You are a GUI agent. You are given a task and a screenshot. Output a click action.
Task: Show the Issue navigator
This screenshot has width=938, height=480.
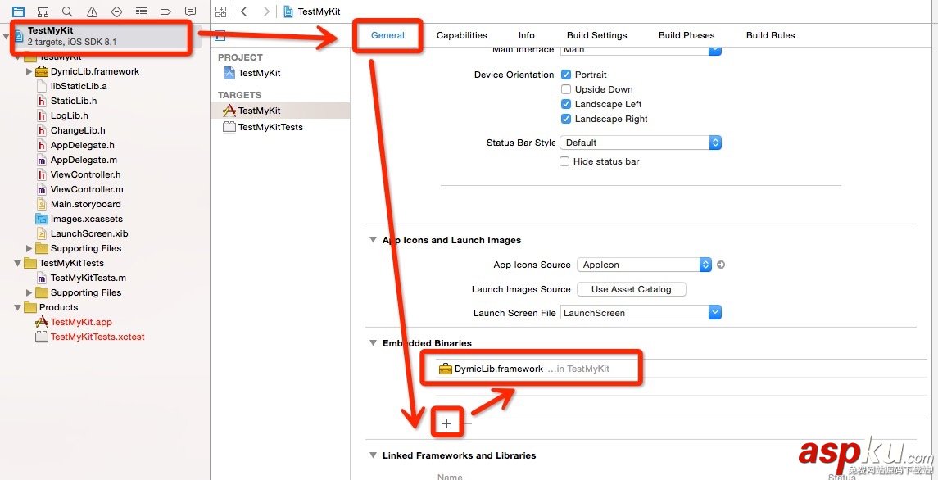pos(92,12)
